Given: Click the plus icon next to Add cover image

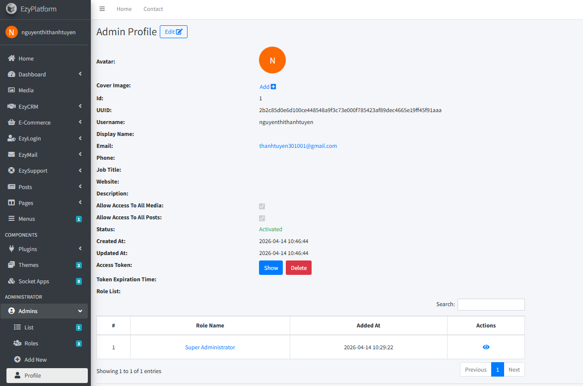Looking at the screenshot, I should pyautogui.click(x=273, y=87).
